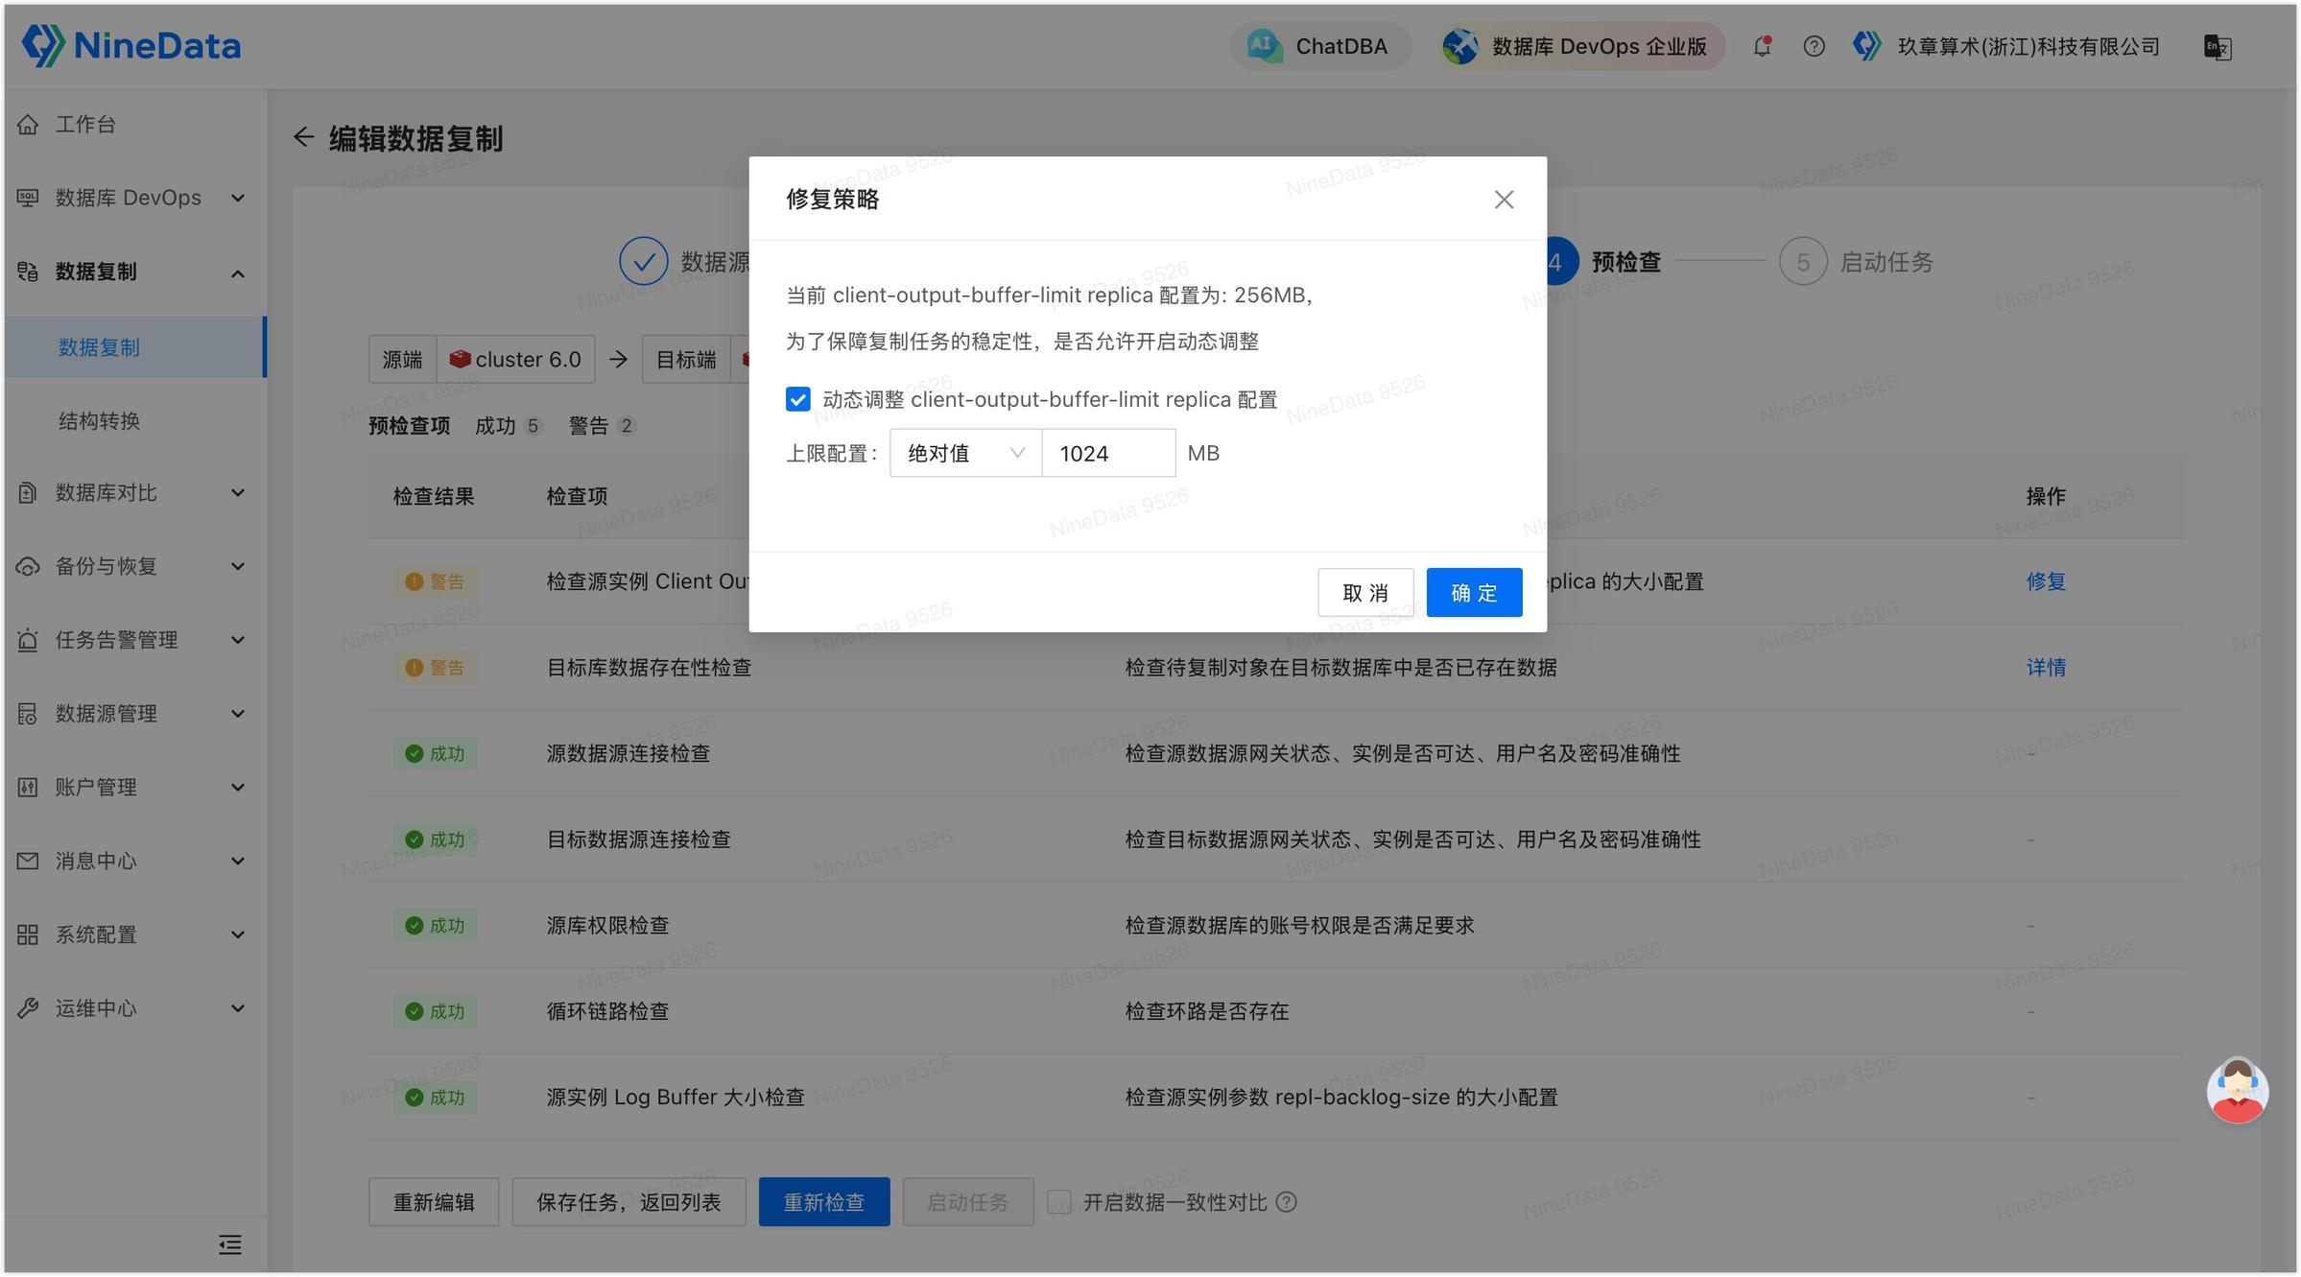Viewport: 2301px width, 1277px height.
Task: Open ChatDBA assistant
Action: (1319, 46)
